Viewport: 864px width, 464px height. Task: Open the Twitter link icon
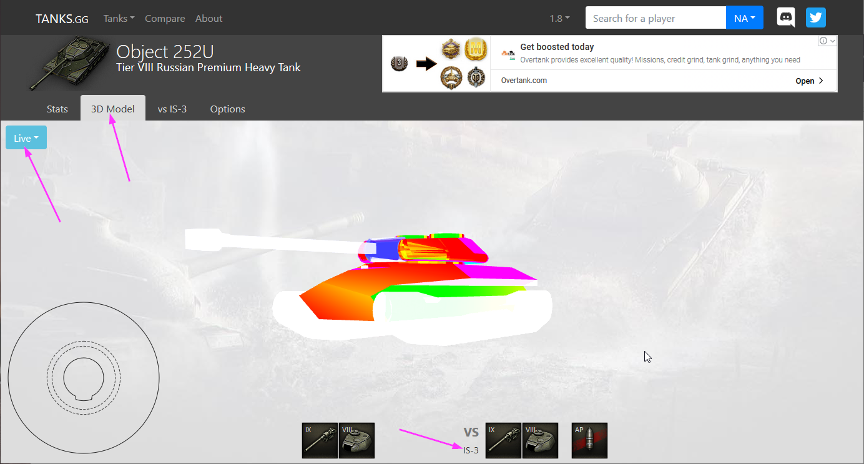tap(815, 17)
